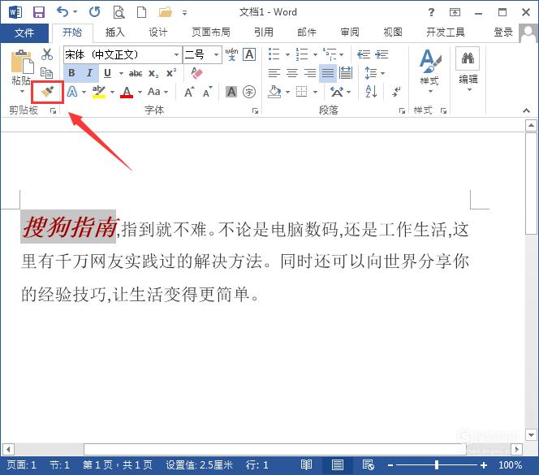Apply the character border icon
The width and height of the screenshot is (539, 475).
(249, 54)
